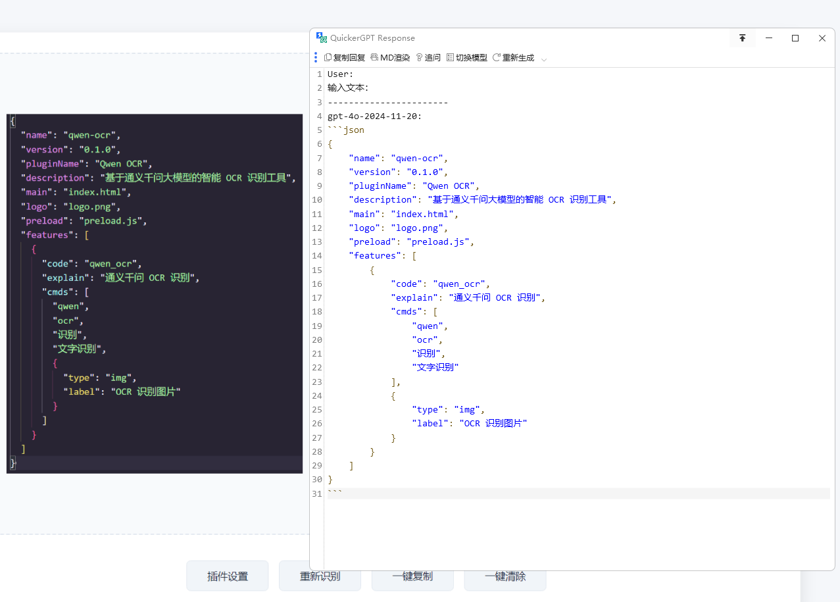Click the 插件设置 plugin settings button
The width and height of the screenshot is (840, 602).
(228, 576)
